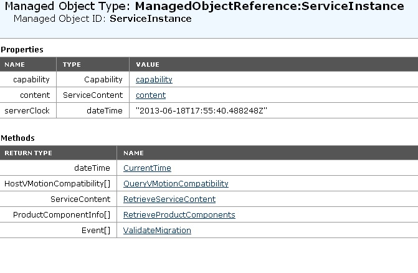Click the NAME column header in Properties
The height and width of the screenshot is (273, 418).
coord(15,64)
